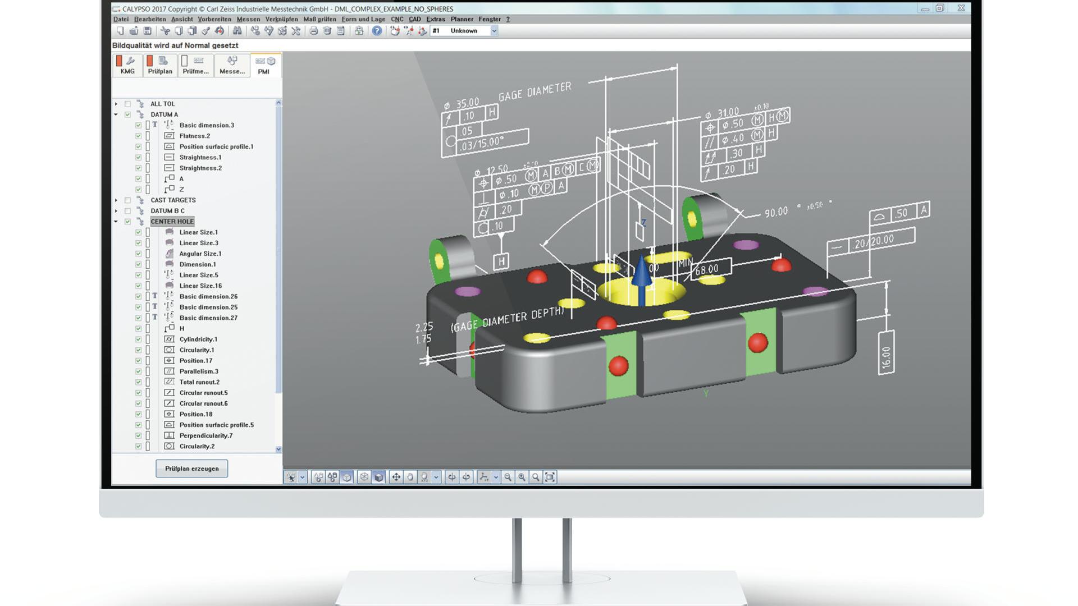Click the paintbrush icon in toolbar
Viewport: 1078px width, 606px height.
205,31
